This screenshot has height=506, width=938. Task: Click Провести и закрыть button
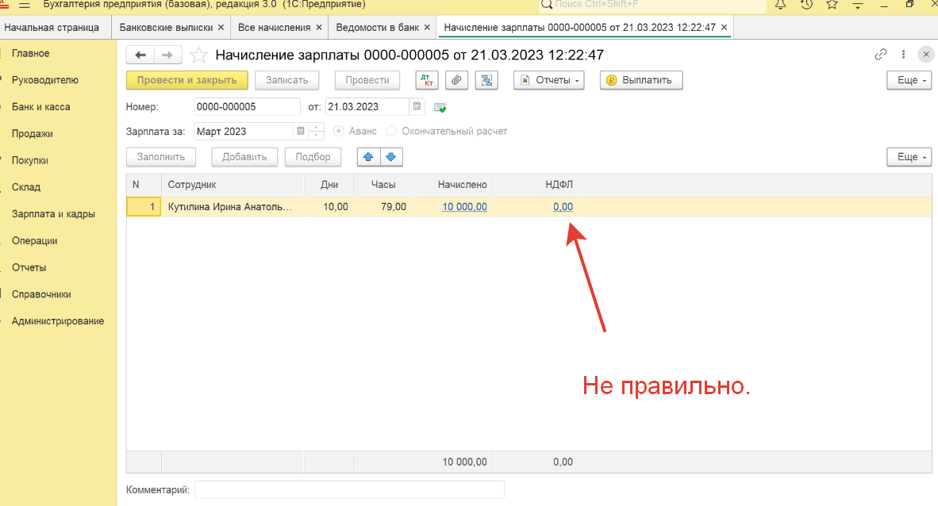[x=186, y=80]
